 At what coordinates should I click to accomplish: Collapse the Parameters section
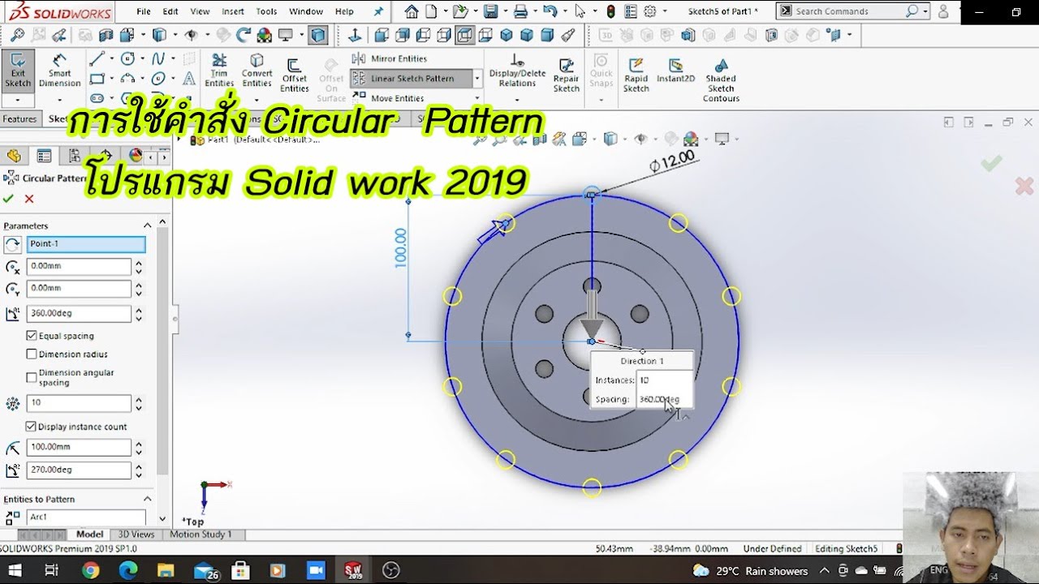[x=147, y=225]
